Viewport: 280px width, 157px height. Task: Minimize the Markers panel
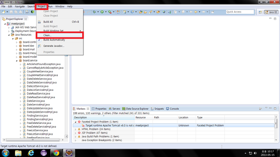271,108
